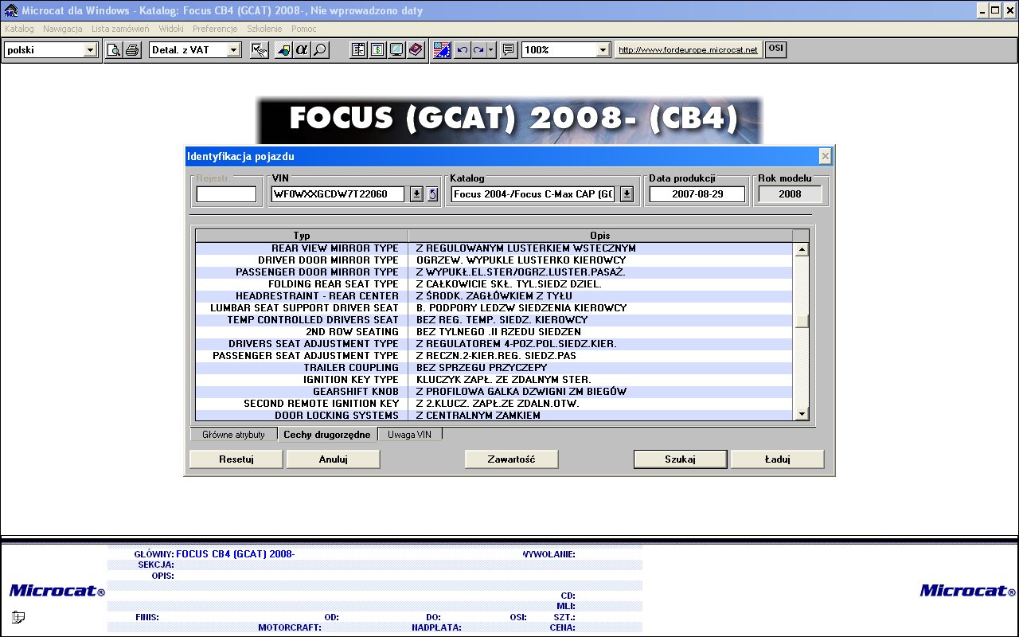Open the Detal. z VAT price dropdown
The image size is (1019, 637).
point(233,50)
